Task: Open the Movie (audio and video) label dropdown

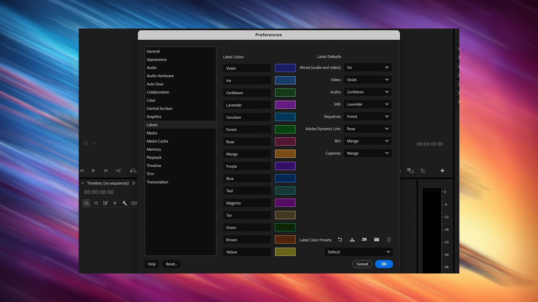Action: coord(367,67)
